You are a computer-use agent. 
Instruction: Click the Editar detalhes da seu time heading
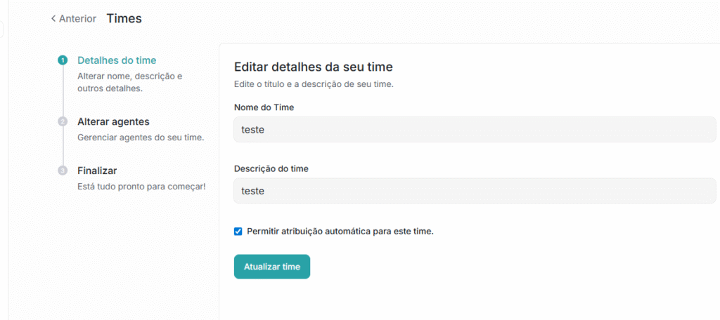pyautogui.click(x=313, y=67)
